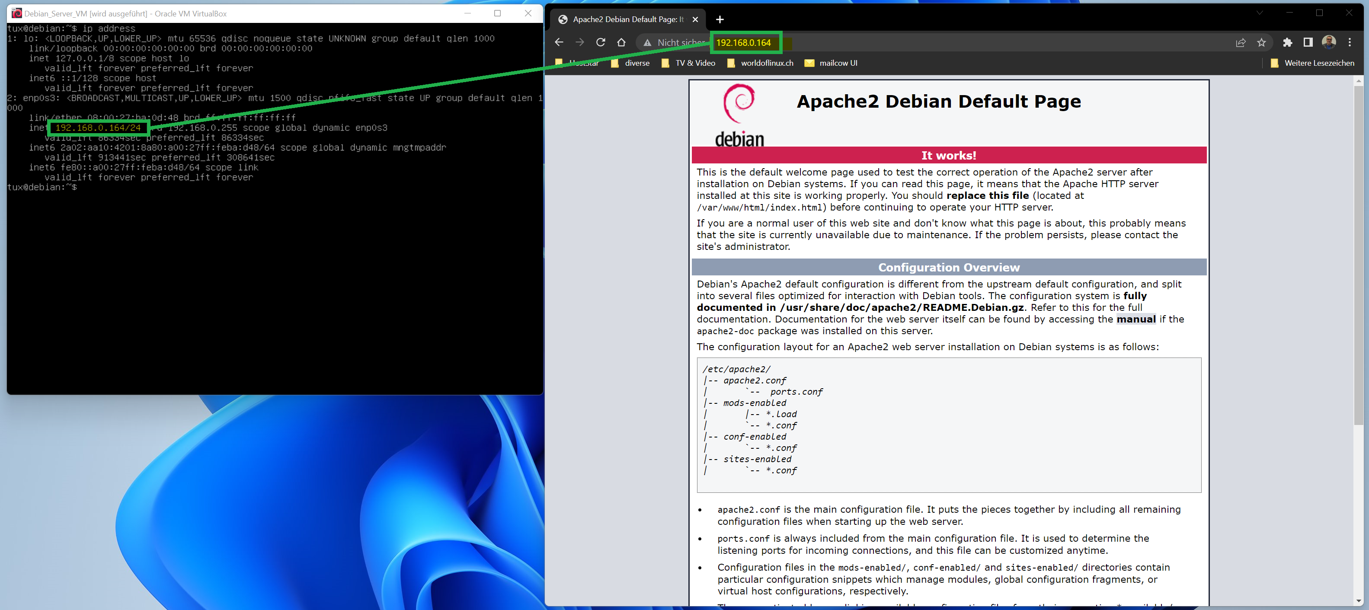Viewport: 1369px width, 610px height.
Task: Click the VirtualBox window title text
Action: pyautogui.click(x=125, y=14)
